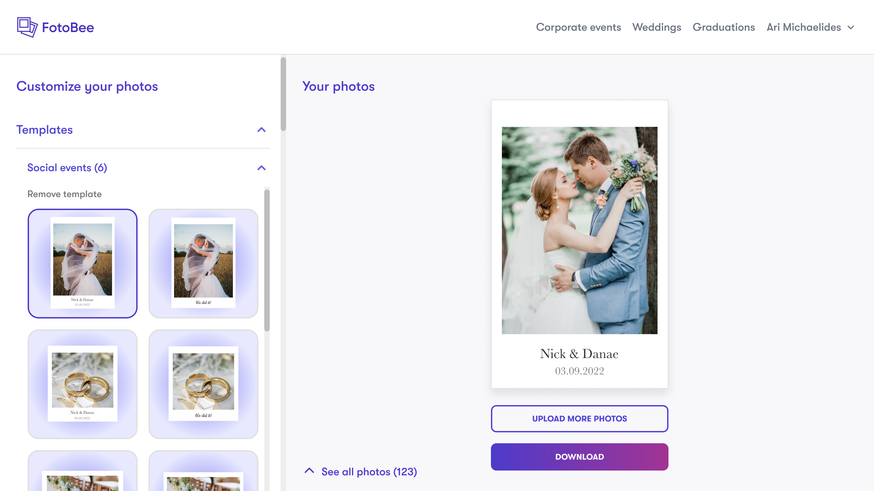Open the Graduations page
This screenshot has height=491, width=874.
(x=724, y=27)
